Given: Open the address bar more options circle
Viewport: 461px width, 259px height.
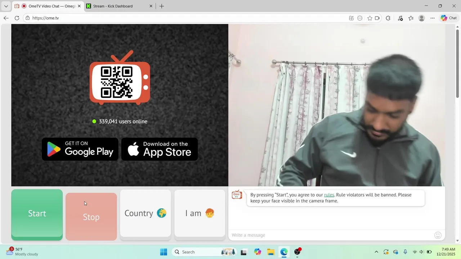Looking at the screenshot, I should 360,18.
